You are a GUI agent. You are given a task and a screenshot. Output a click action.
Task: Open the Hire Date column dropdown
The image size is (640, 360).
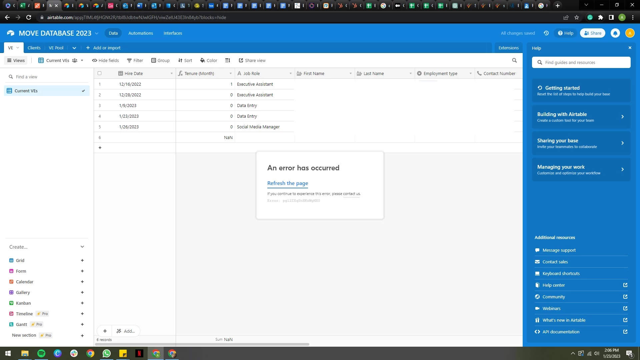[x=171, y=73]
